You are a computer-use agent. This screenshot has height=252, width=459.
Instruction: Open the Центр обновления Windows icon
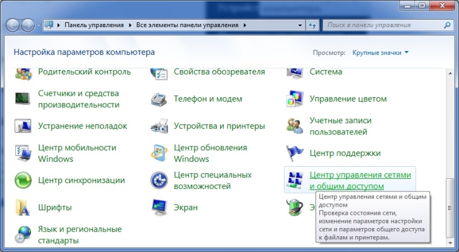point(159,153)
